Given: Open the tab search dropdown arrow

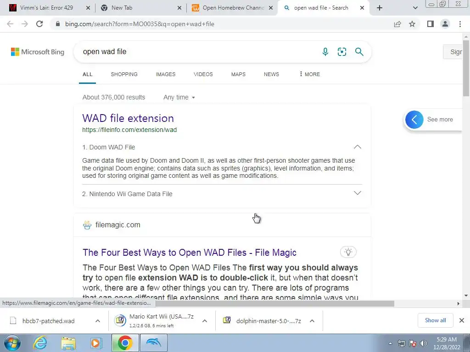Looking at the screenshot, I should pyautogui.click(x=415, y=8).
